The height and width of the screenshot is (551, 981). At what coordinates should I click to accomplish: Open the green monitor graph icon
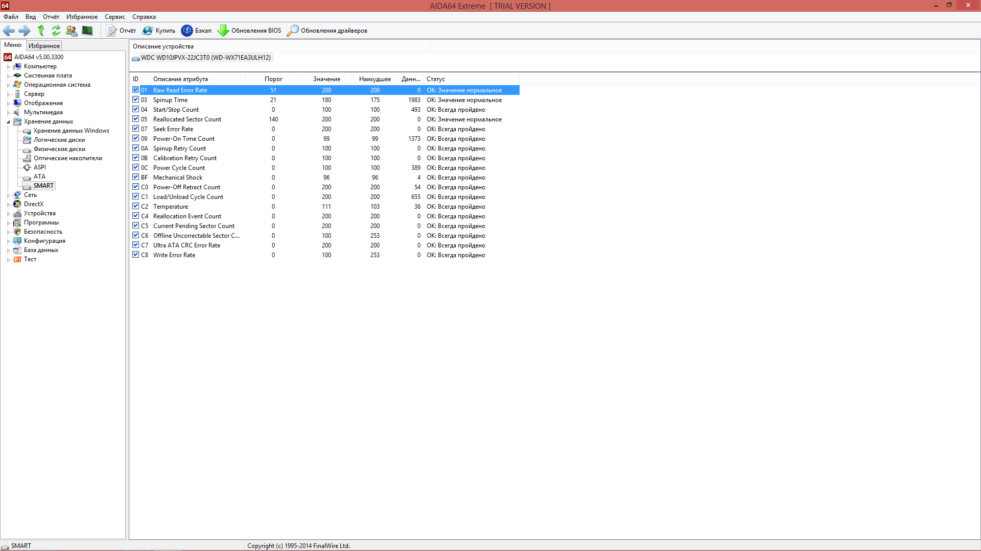pos(87,31)
